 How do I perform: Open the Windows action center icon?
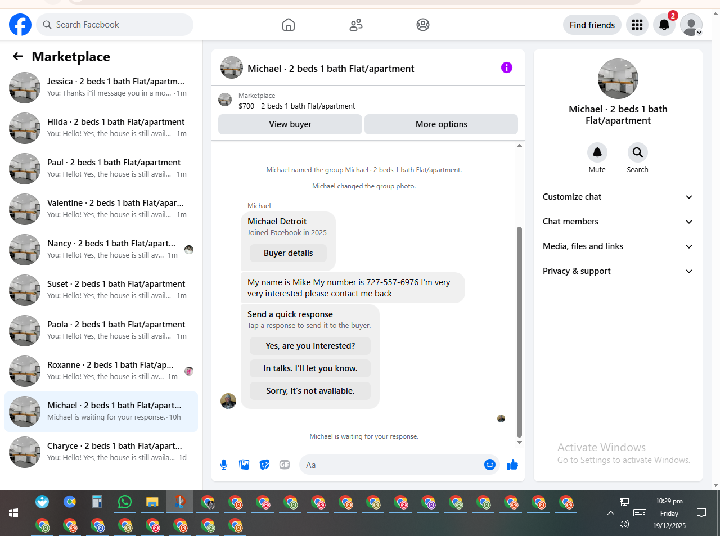click(701, 513)
